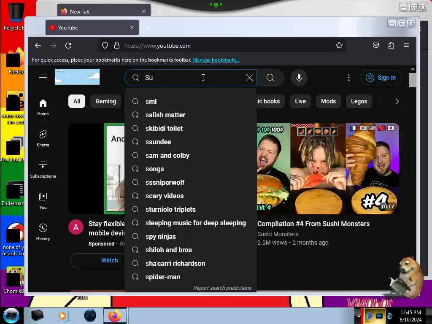The image size is (432, 324).
Task: Open Report search predictions link
Action: pyautogui.click(x=222, y=288)
